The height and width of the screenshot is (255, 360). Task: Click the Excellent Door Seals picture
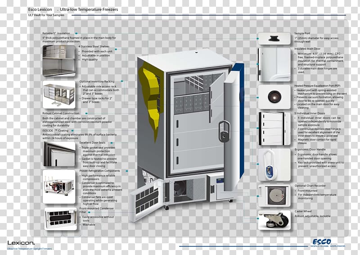click(x=59, y=154)
